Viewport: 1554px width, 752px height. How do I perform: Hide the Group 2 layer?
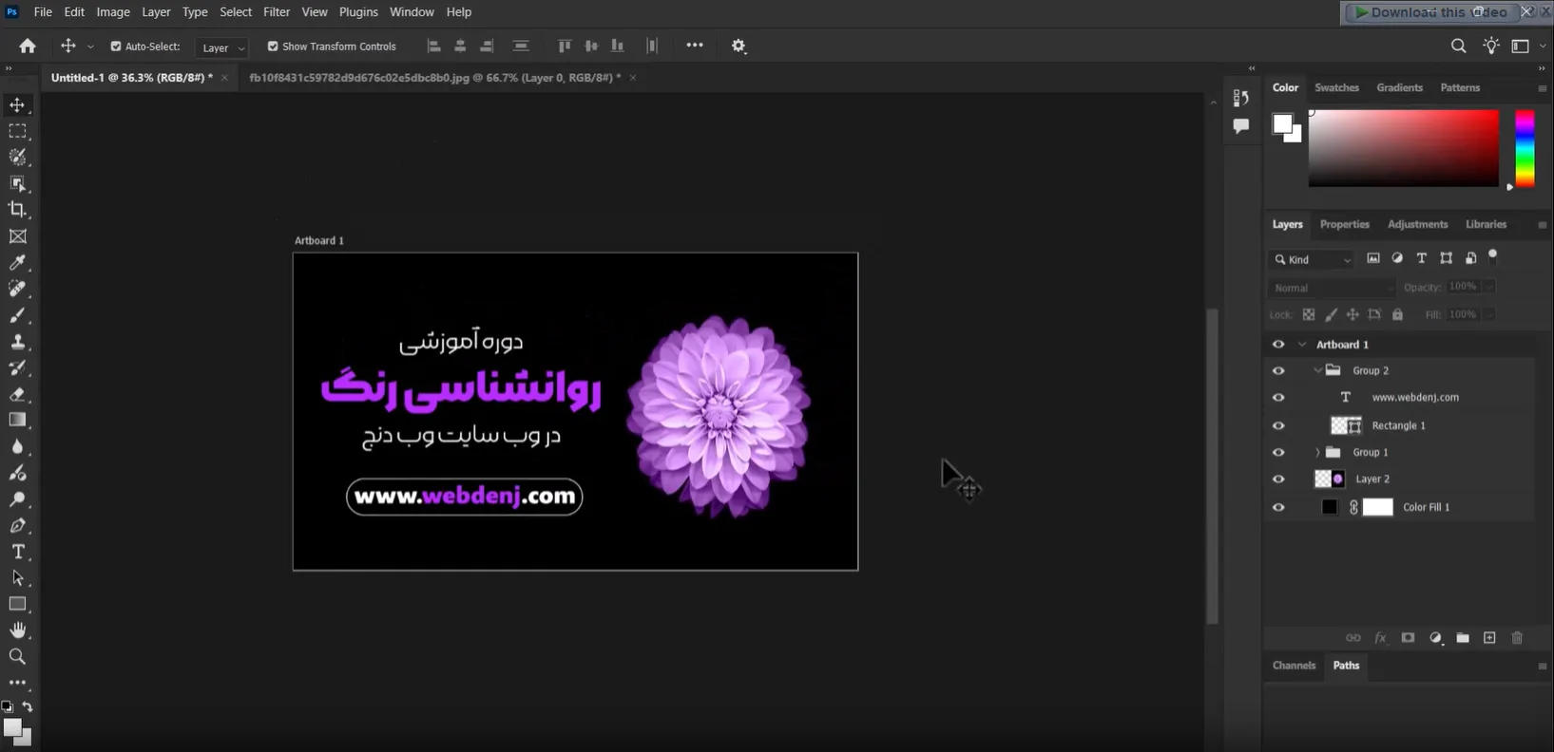click(x=1278, y=370)
